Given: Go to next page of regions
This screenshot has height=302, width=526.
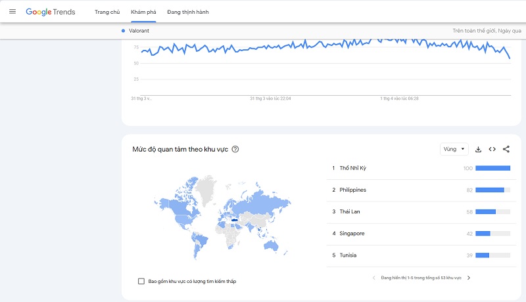Looking at the screenshot, I should [x=469, y=278].
